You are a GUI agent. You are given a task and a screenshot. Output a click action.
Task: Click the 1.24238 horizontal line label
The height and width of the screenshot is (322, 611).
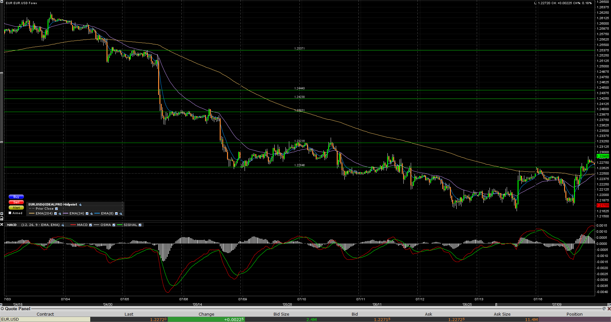tap(299, 97)
